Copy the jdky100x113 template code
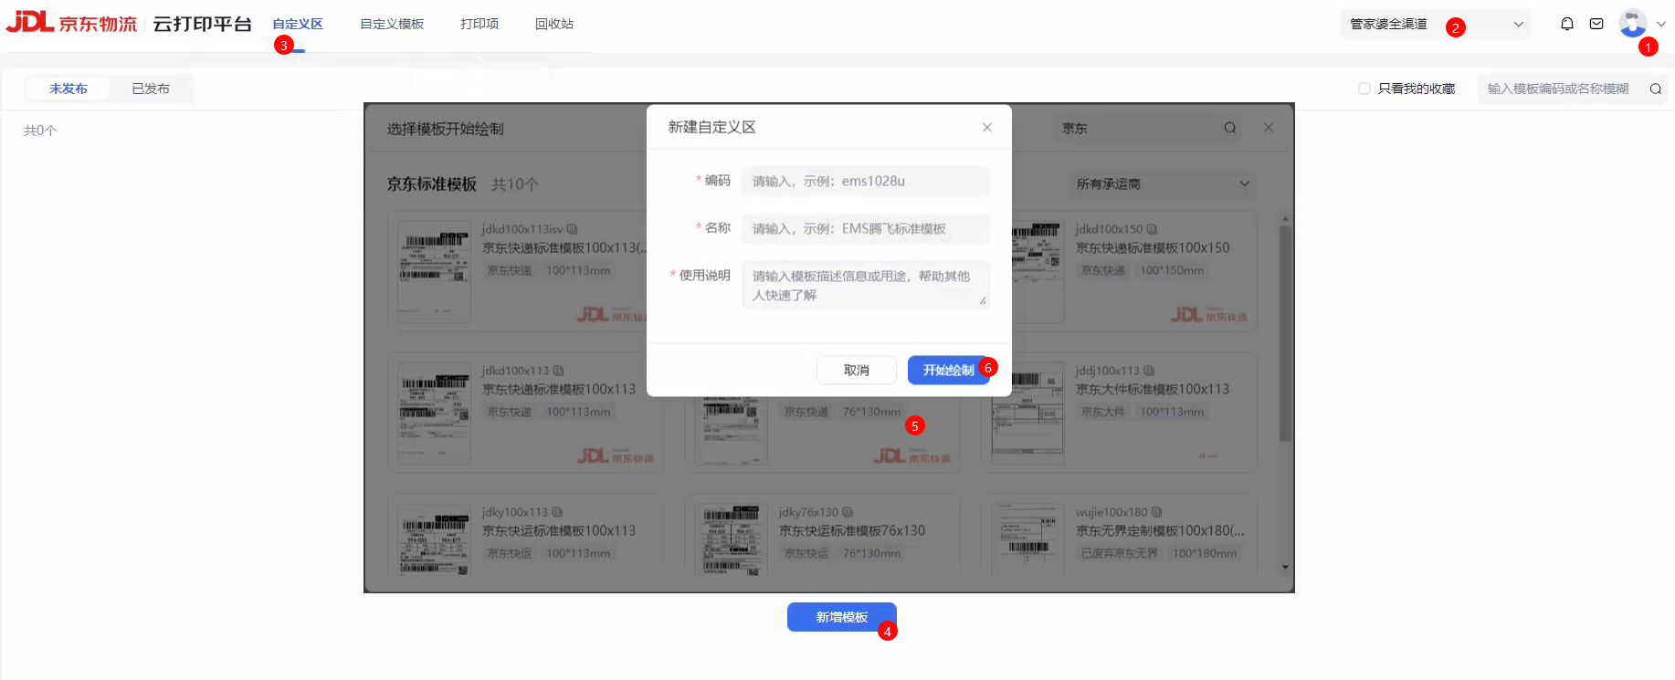Image resolution: width=1675 pixels, height=680 pixels. click(x=557, y=512)
